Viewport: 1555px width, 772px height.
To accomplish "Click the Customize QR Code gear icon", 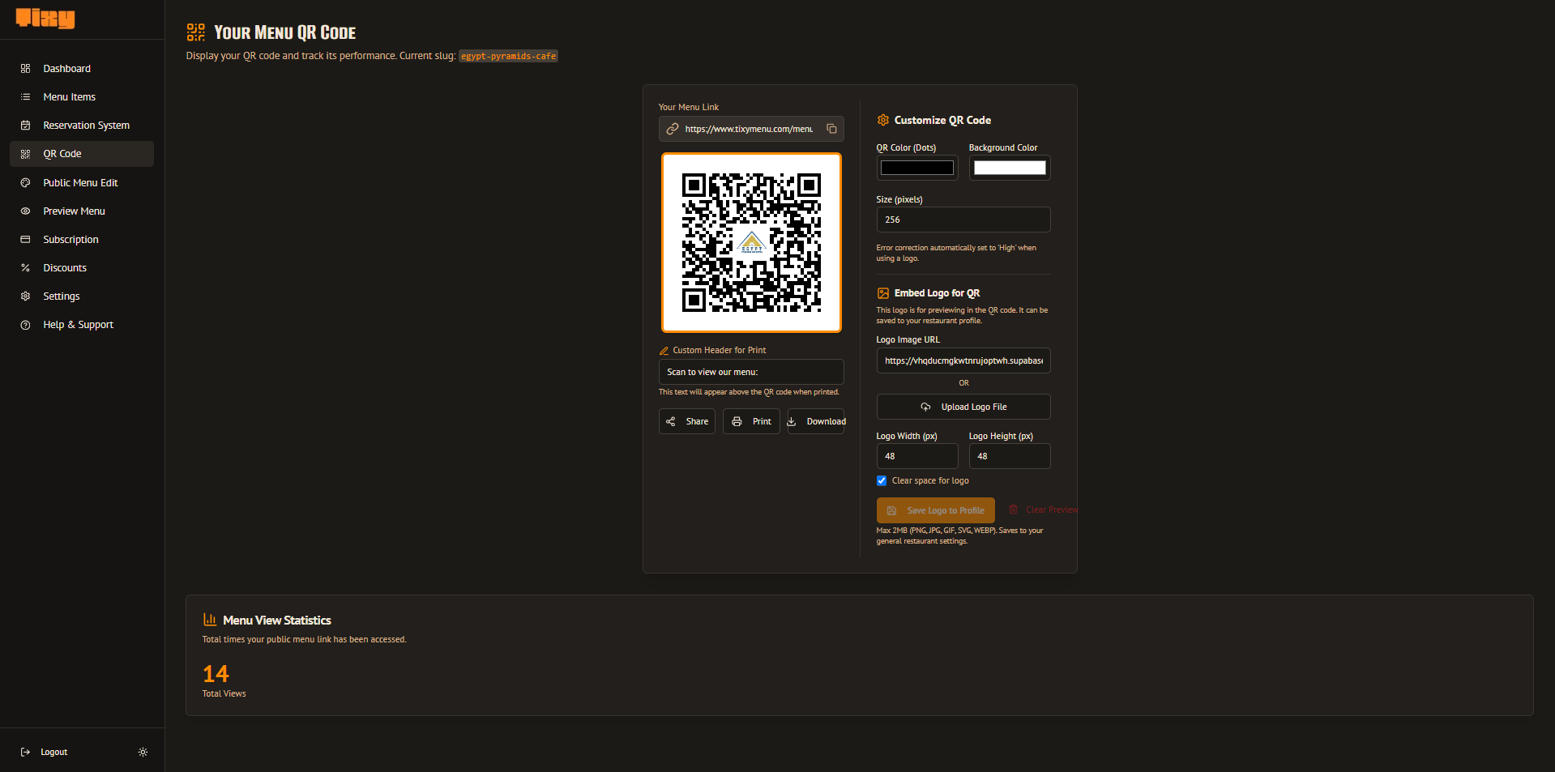I will coord(882,120).
